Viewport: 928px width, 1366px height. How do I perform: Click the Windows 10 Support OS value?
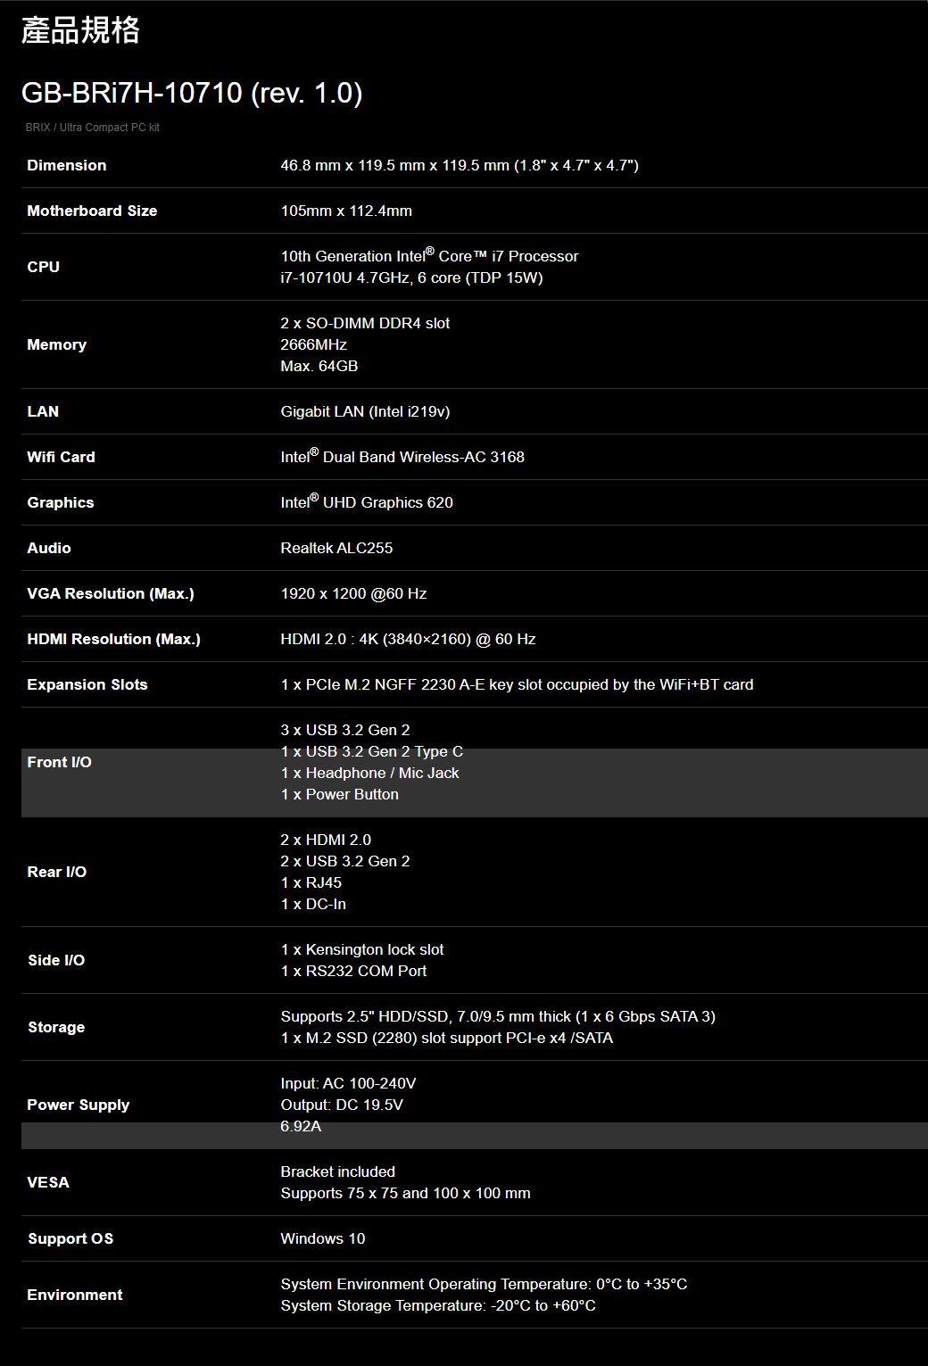pyautogui.click(x=323, y=1238)
